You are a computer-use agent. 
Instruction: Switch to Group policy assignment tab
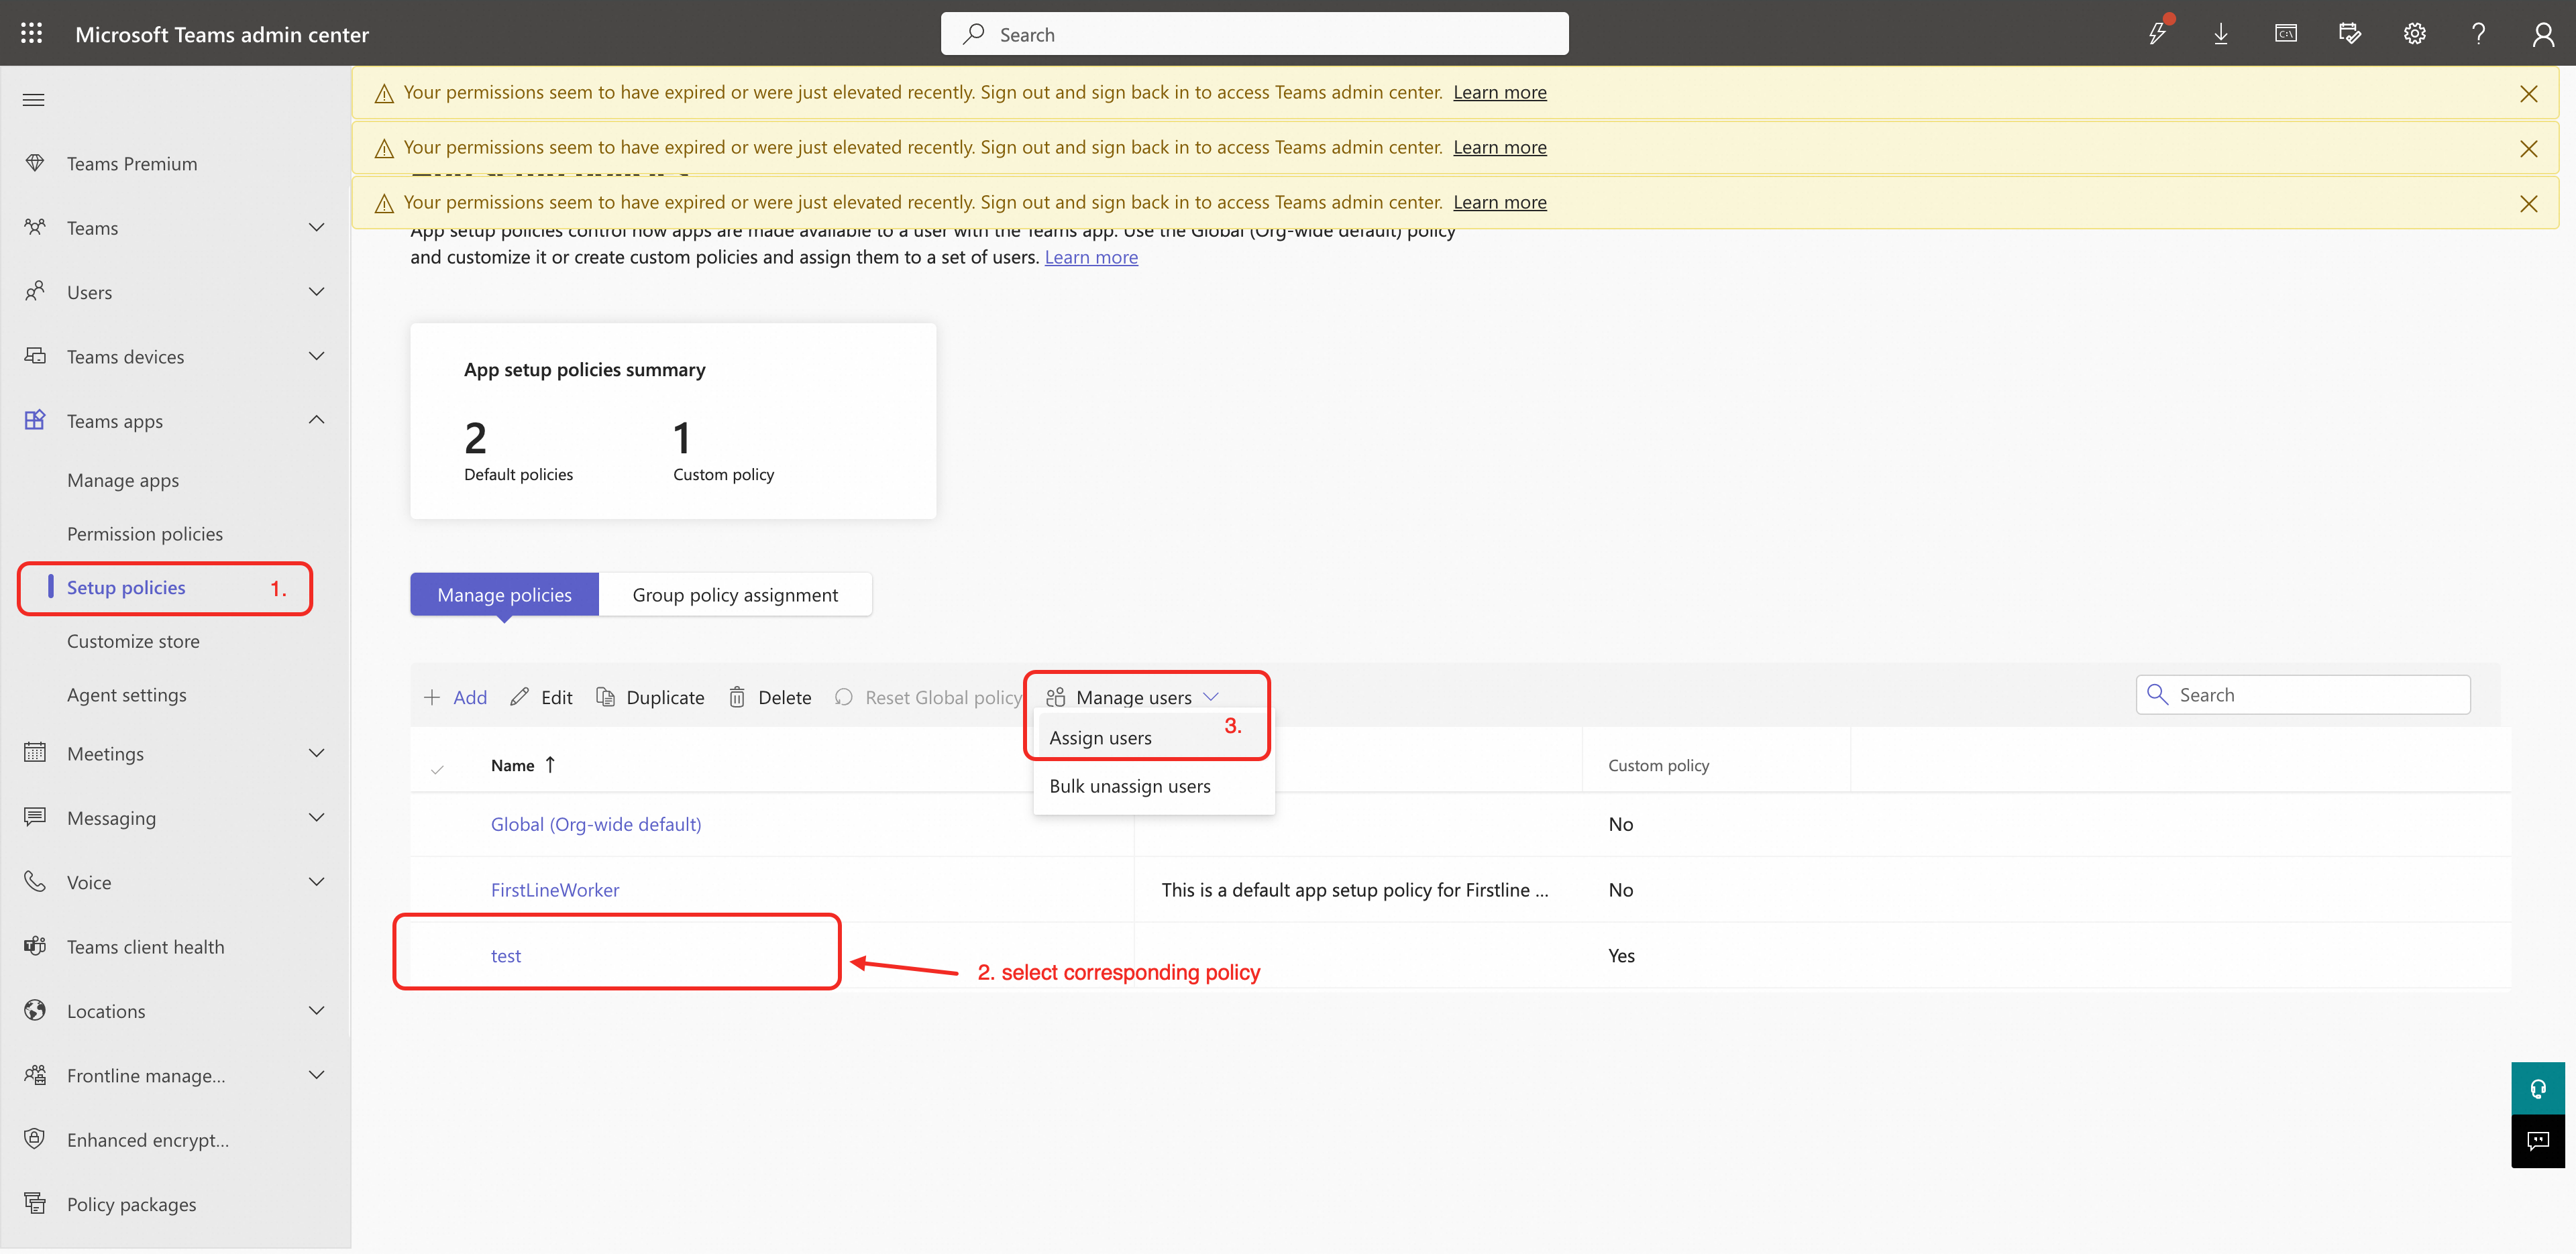pyautogui.click(x=735, y=595)
